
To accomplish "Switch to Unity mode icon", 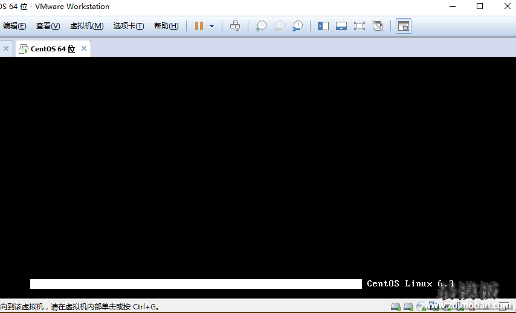I will point(378,26).
